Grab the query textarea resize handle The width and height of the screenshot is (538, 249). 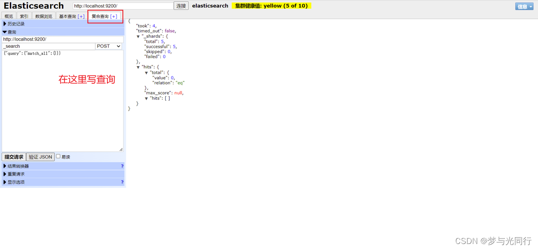point(121,149)
